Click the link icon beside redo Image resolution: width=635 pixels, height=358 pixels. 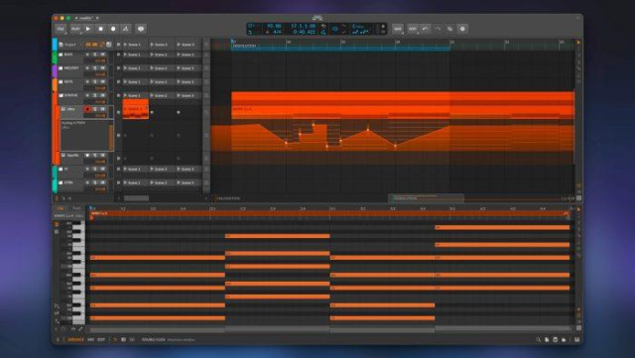point(449,29)
